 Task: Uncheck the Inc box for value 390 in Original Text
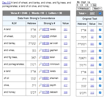click(100, 86)
